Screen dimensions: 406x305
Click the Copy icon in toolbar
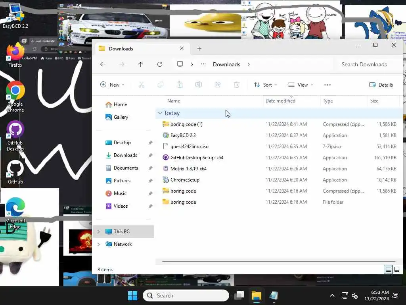click(x=161, y=85)
